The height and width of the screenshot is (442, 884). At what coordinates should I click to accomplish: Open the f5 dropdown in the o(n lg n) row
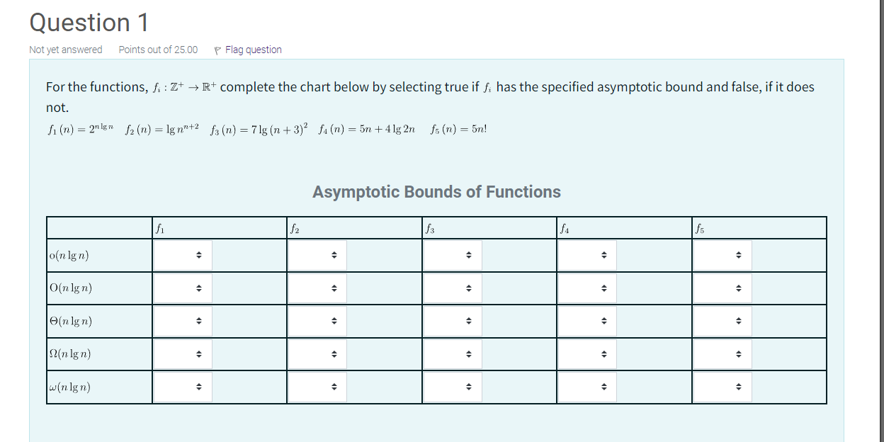click(x=722, y=255)
